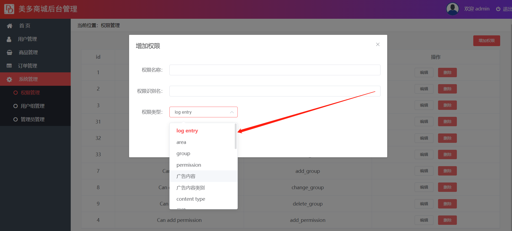Open the 权限管理 submenu item
Screen dimensions: 512x231
pyautogui.click(x=35, y=92)
